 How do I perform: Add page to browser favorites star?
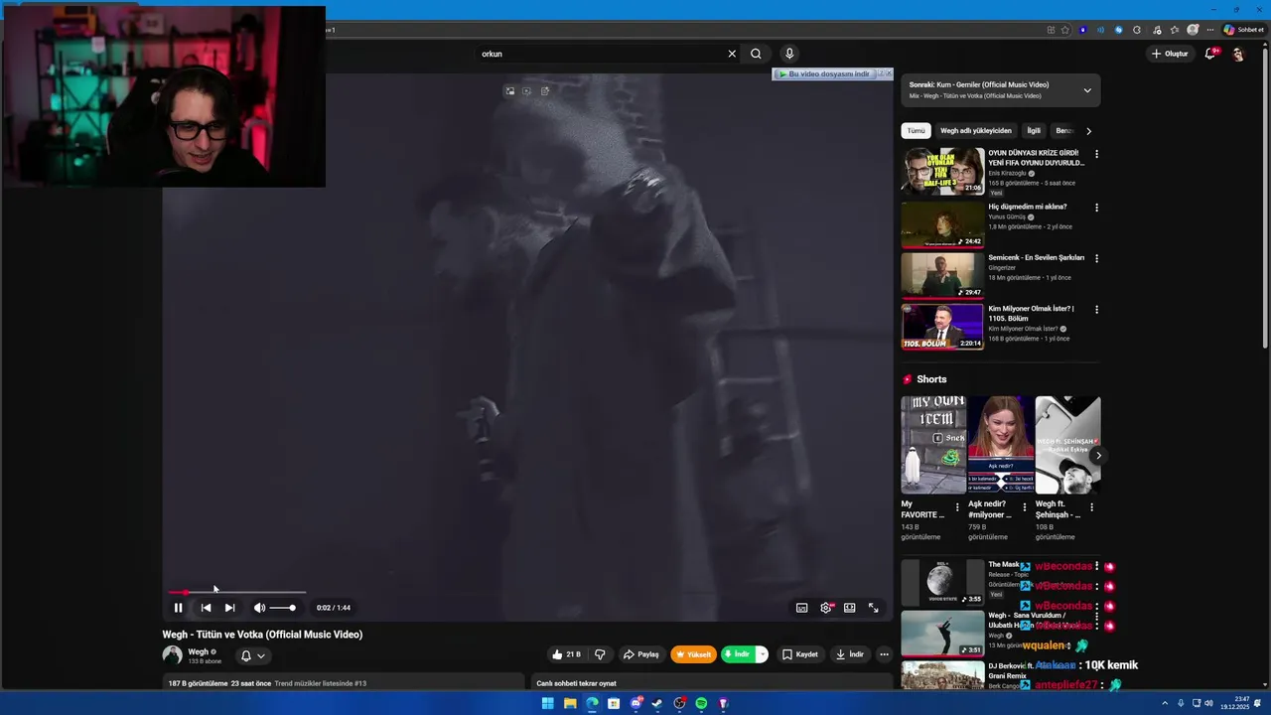pyautogui.click(x=1065, y=30)
